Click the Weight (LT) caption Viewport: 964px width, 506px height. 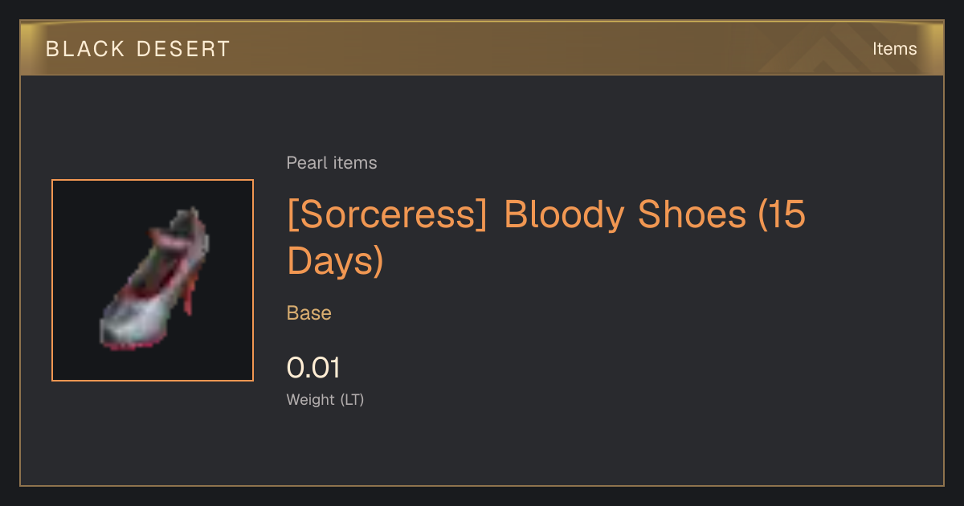point(325,399)
